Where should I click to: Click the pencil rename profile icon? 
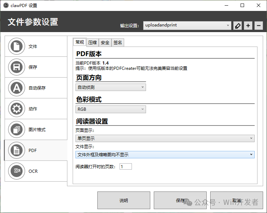click(238, 26)
